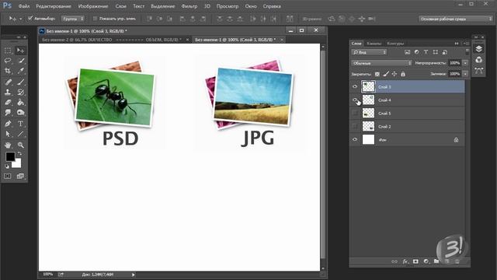
Task: Open Layers panel from collapsed dock
Action: point(478,48)
